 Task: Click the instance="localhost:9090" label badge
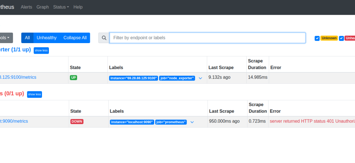pos(132,122)
